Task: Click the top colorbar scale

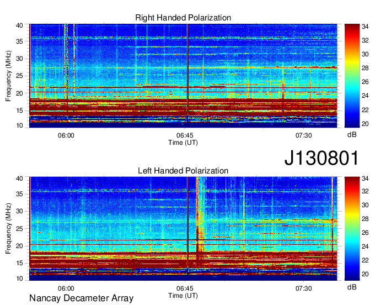Action: pyautogui.click(x=352, y=76)
